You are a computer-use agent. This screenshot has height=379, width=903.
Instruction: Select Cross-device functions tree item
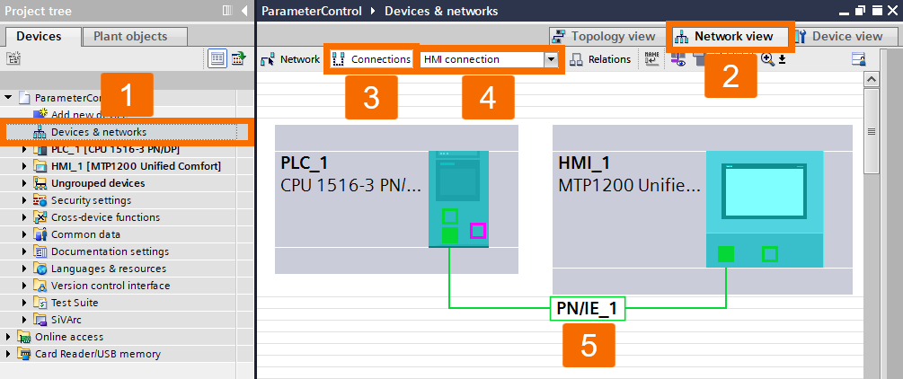pyautogui.click(x=105, y=217)
